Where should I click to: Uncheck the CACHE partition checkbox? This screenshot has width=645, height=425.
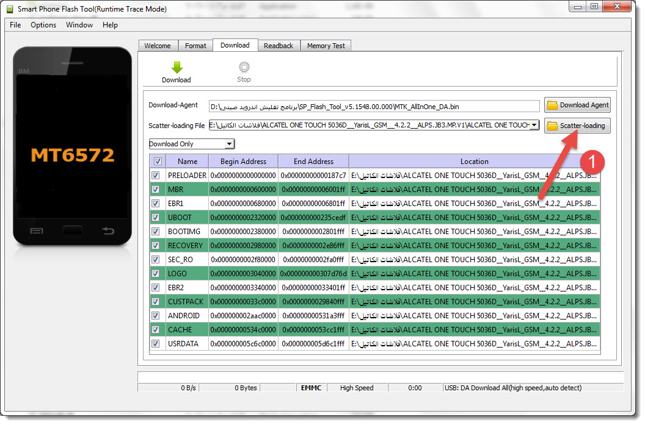pyautogui.click(x=156, y=330)
